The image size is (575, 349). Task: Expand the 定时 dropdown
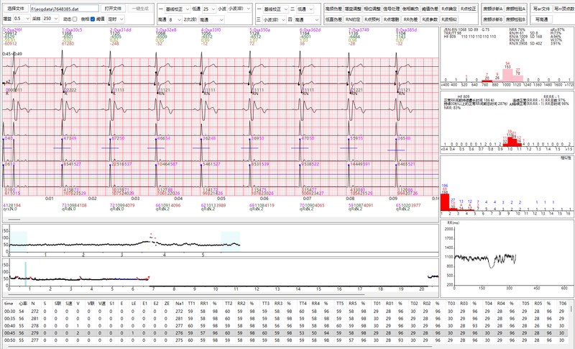(115, 18)
